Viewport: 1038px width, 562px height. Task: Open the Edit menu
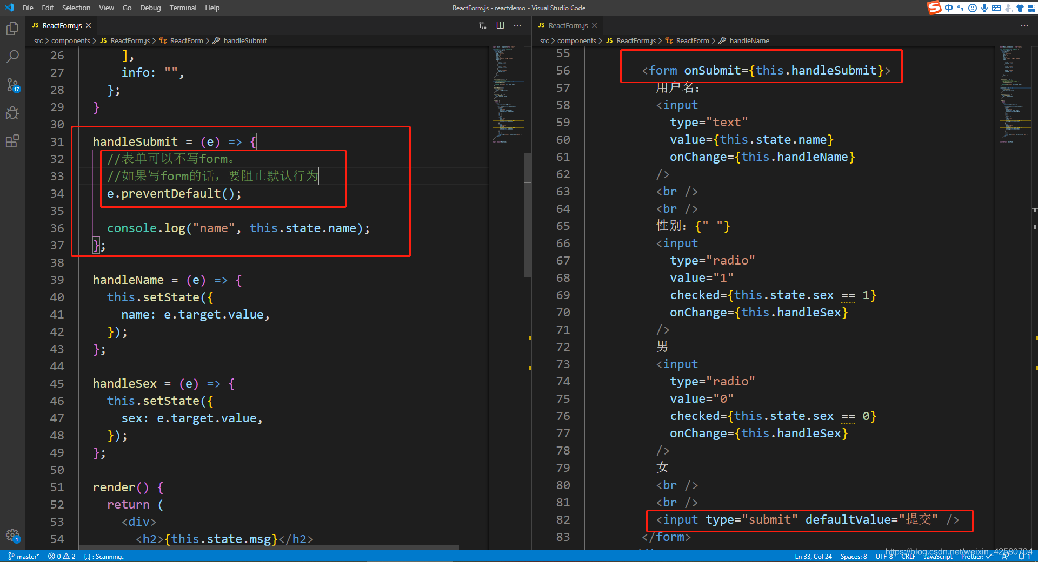coord(48,8)
